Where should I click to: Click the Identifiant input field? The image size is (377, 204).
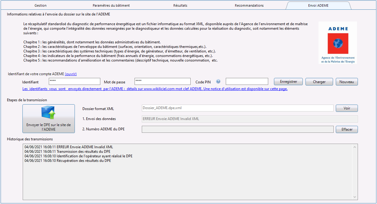click(74, 81)
